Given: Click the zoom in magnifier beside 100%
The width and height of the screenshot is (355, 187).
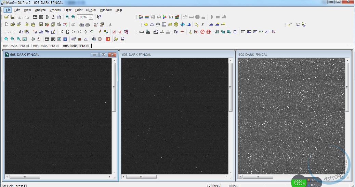Looking at the screenshot, I should (67, 17).
